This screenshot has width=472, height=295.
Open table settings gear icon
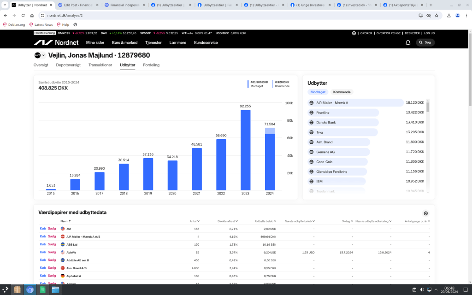pos(425,213)
